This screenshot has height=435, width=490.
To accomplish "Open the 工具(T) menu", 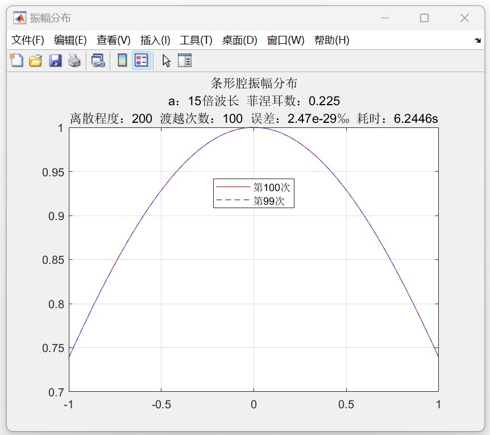I will (x=196, y=40).
